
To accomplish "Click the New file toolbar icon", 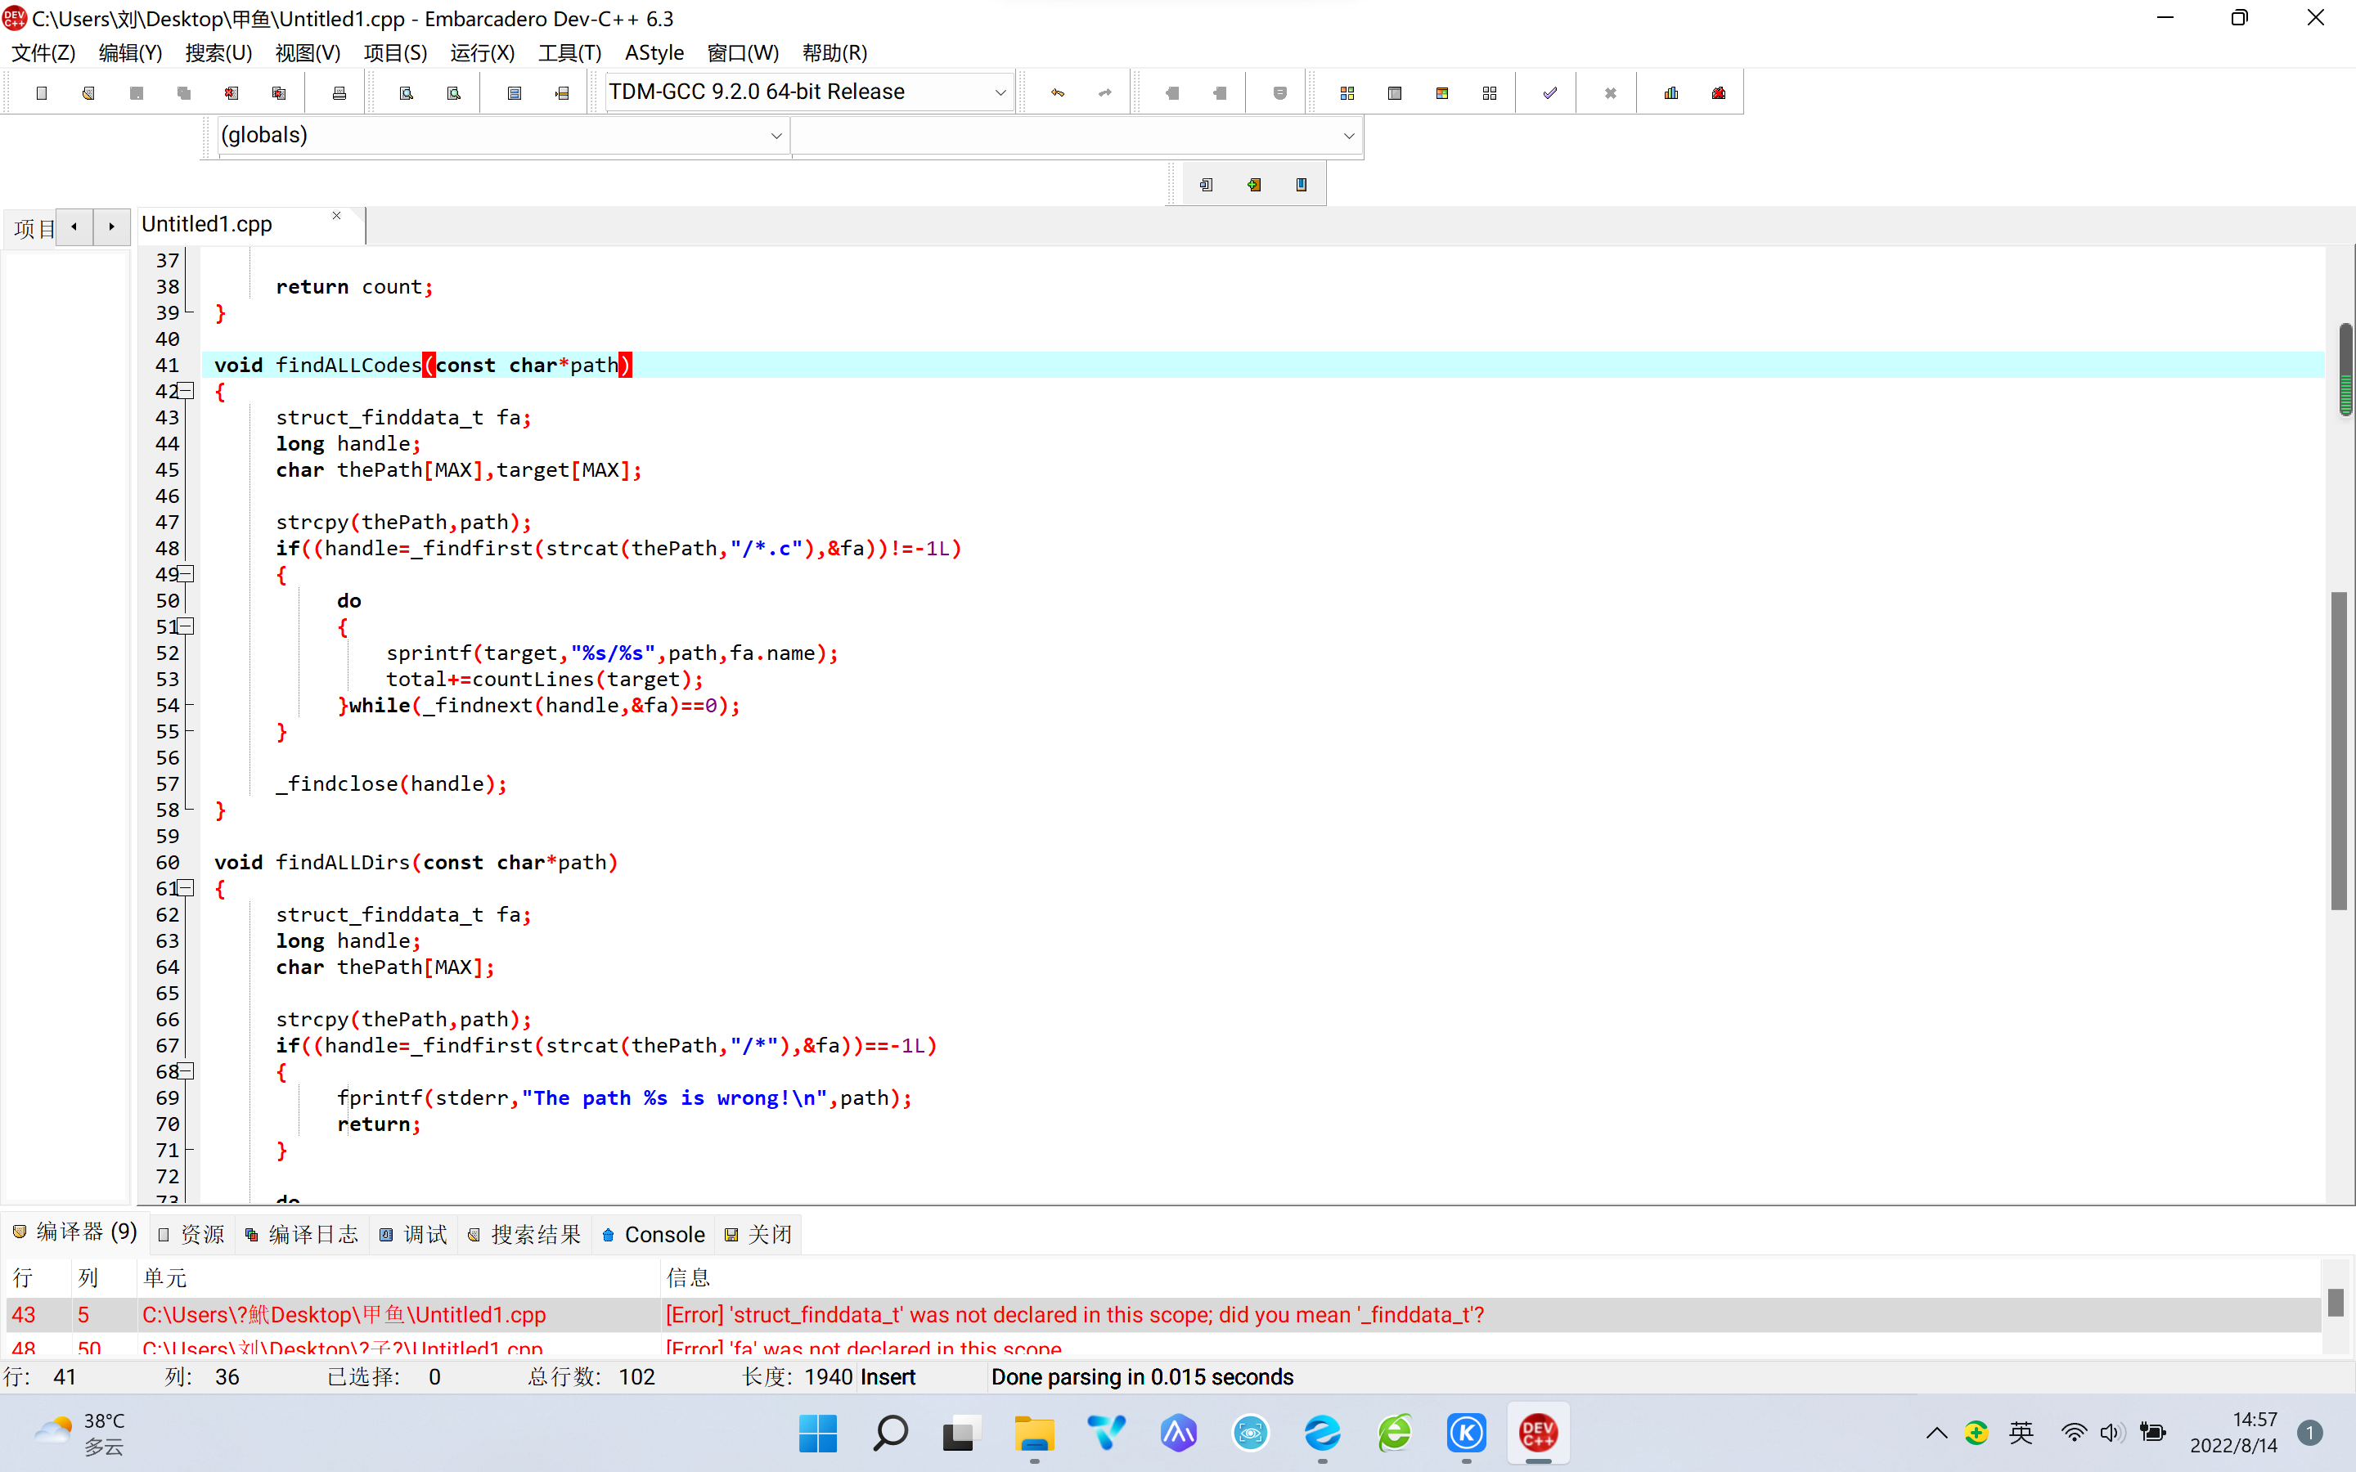I will 41,93.
